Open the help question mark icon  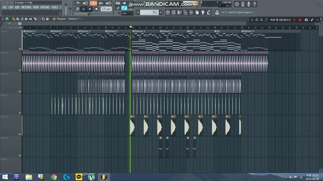(254, 4)
